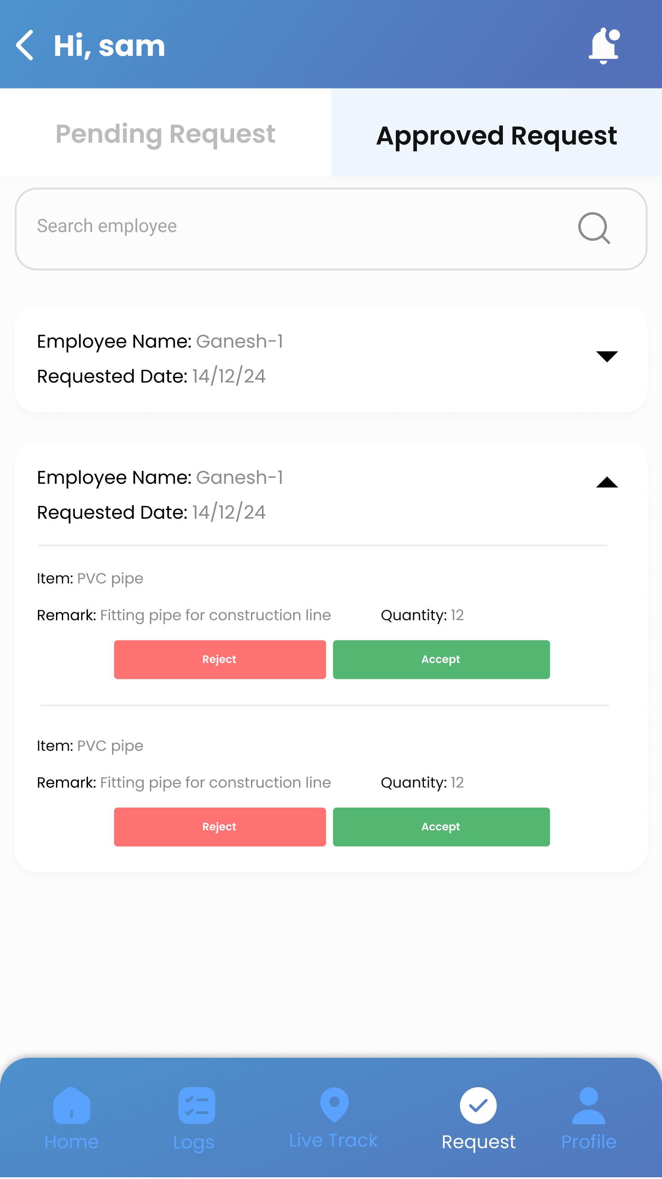This screenshot has width=662, height=1179.
Task: Go to Home in bottom navigation
Action: click(x=72, y=1105)
